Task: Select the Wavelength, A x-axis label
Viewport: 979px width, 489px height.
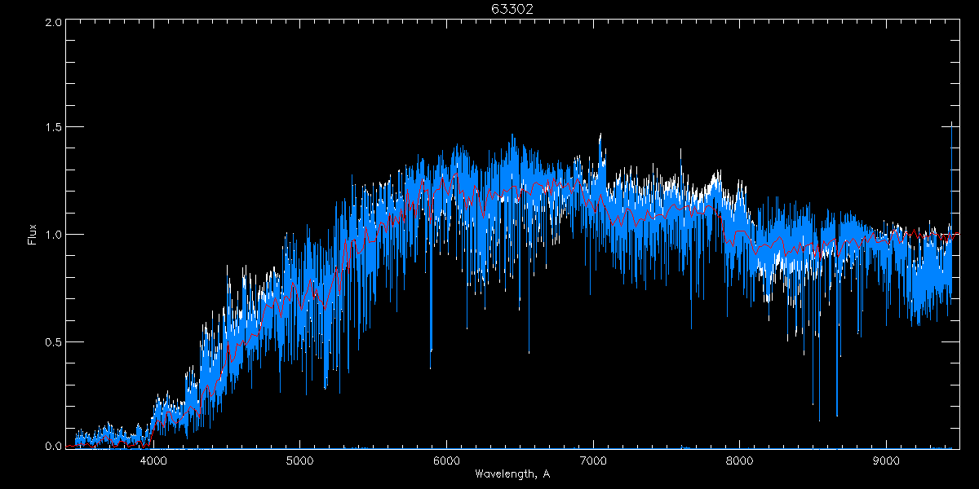Action: point(512,474)
